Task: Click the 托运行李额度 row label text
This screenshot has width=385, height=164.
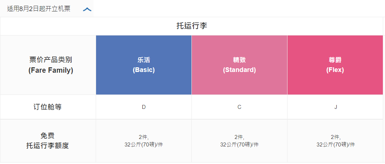Action: click(48, 146)
